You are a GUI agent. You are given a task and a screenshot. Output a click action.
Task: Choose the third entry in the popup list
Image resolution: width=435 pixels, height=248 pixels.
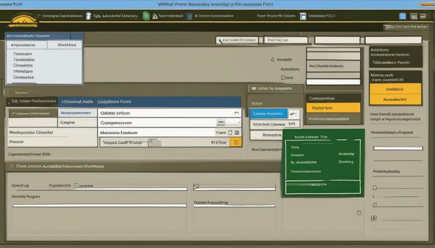click(23, 66)
